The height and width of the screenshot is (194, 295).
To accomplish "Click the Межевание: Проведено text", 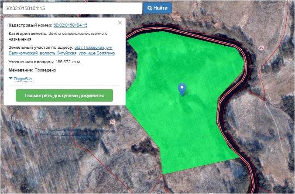I will pyautogui.click(x=32, y=70).
